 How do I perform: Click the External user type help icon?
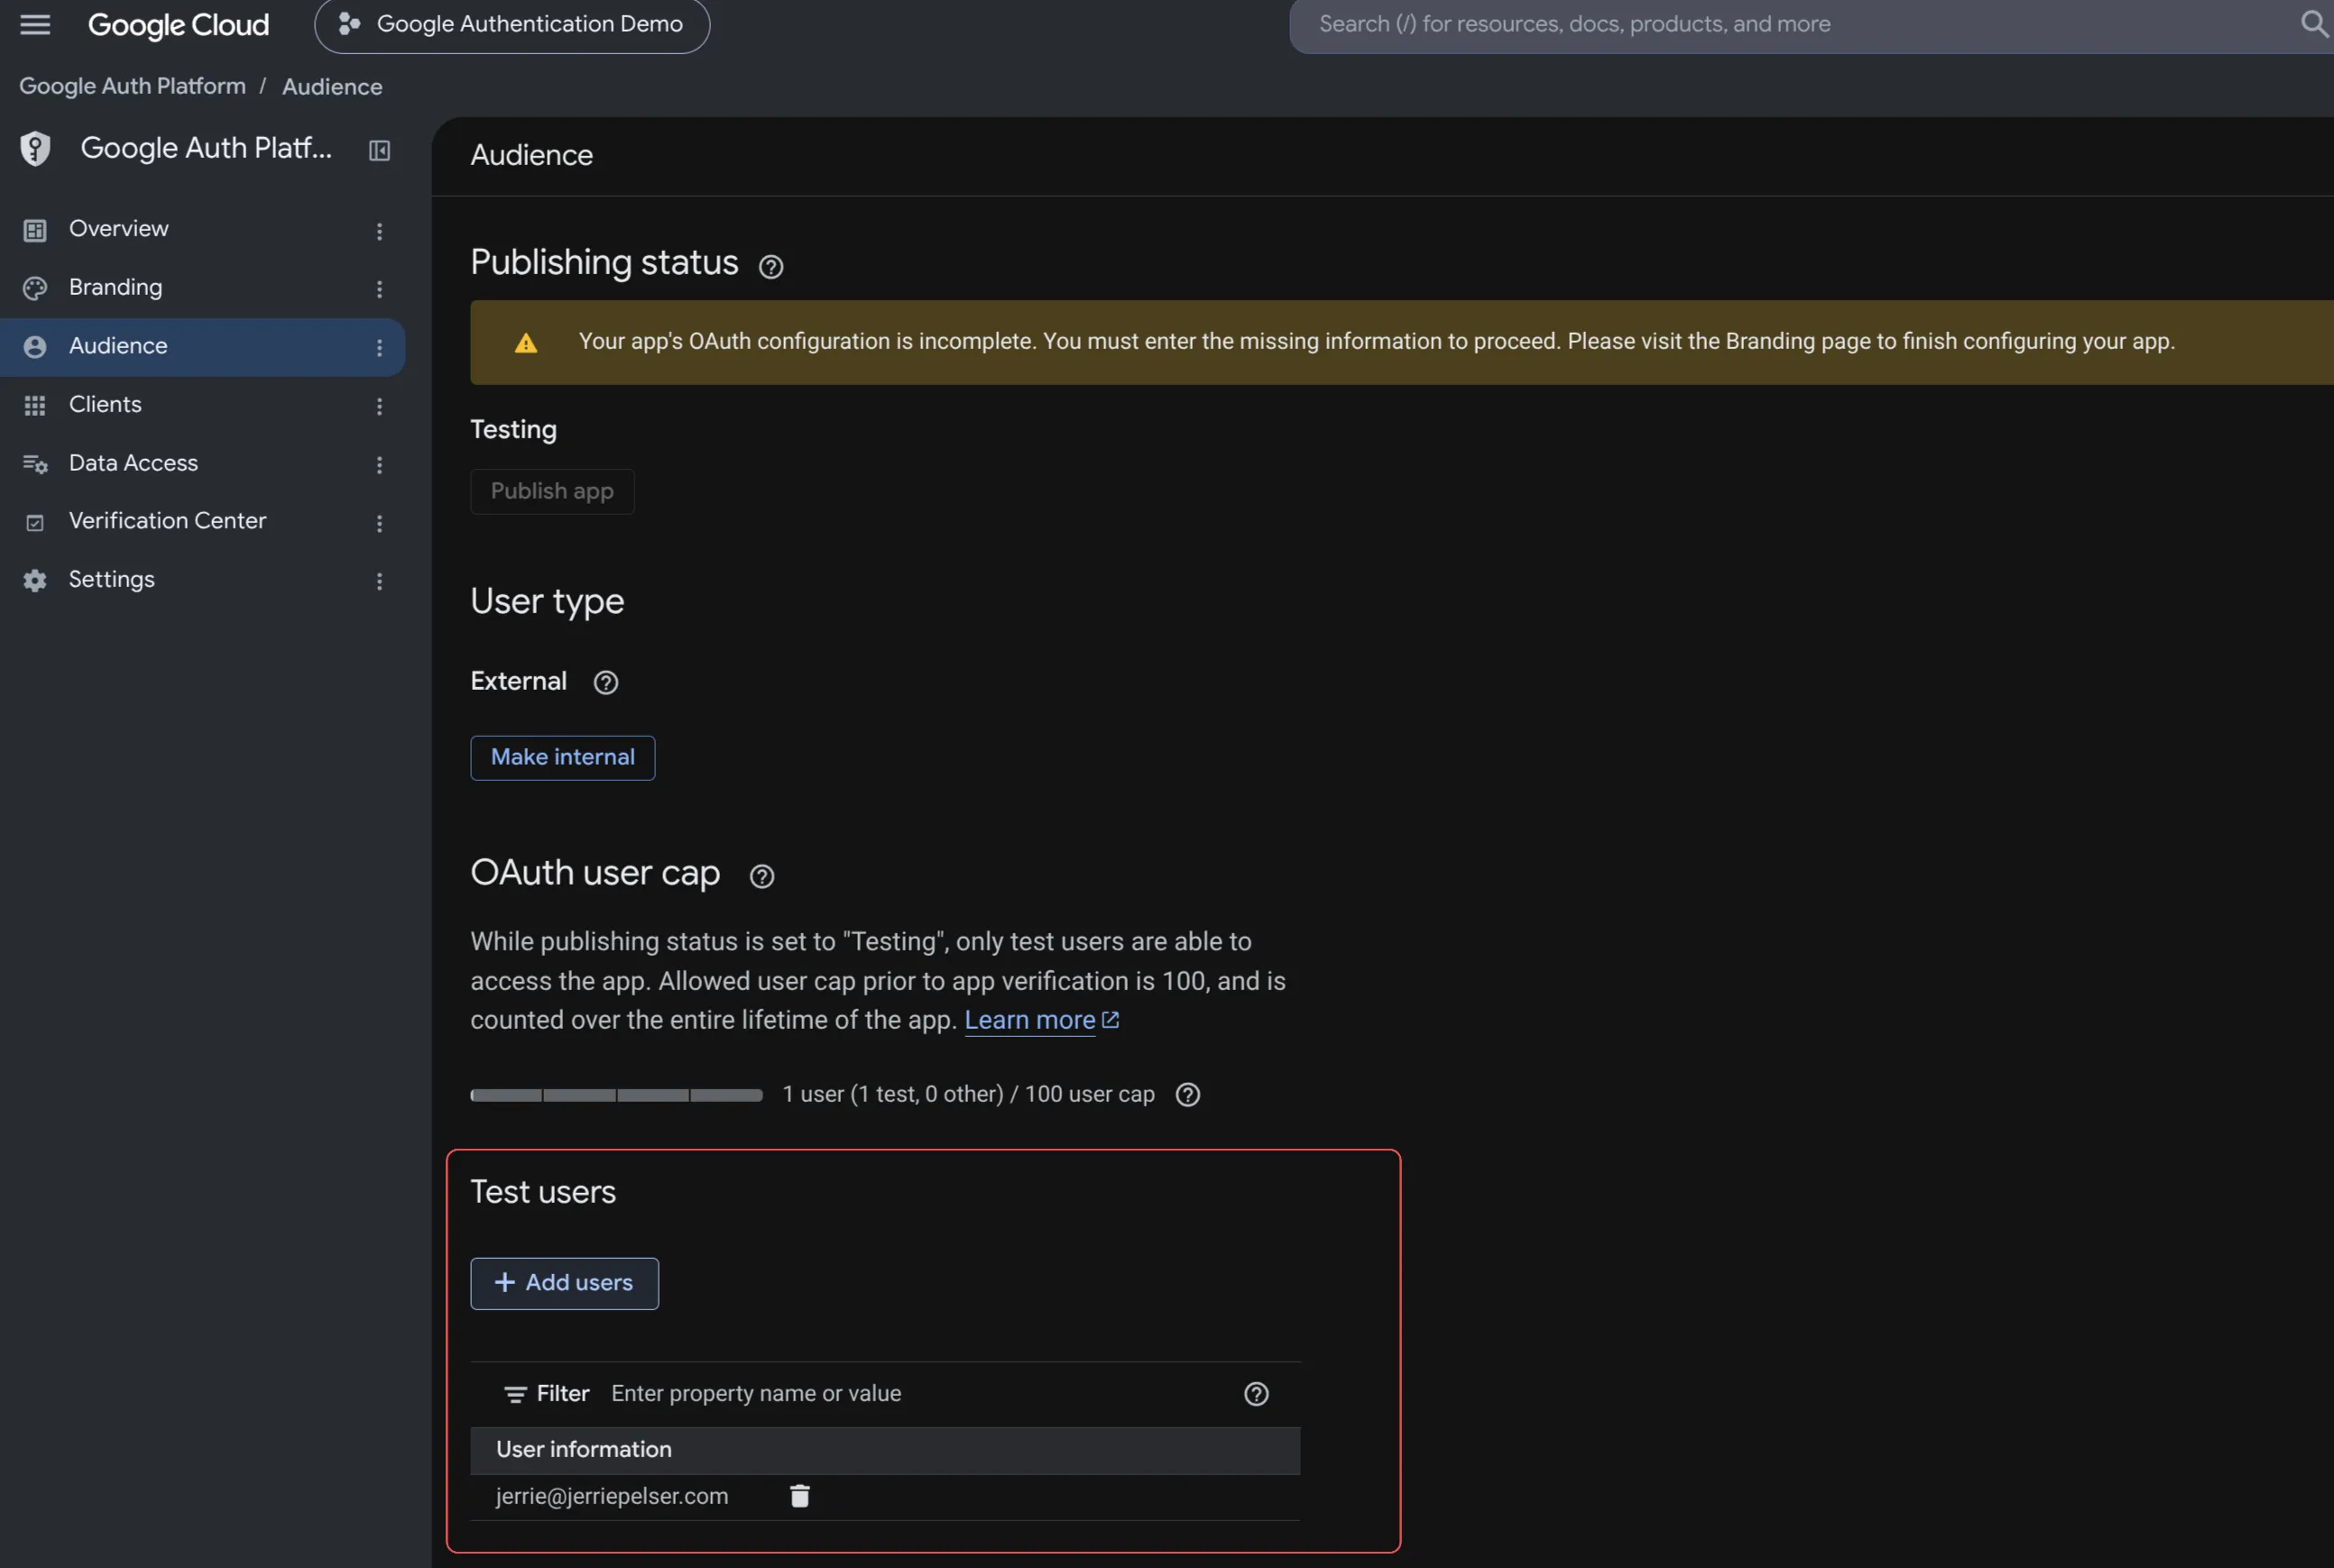pyautogui.click(x=605, y=682)
